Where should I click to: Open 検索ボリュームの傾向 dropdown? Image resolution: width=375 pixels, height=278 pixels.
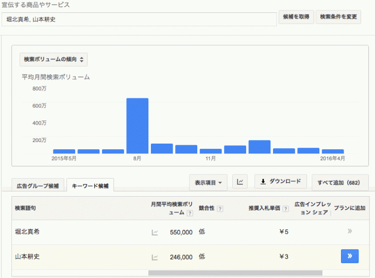[54, 60]
